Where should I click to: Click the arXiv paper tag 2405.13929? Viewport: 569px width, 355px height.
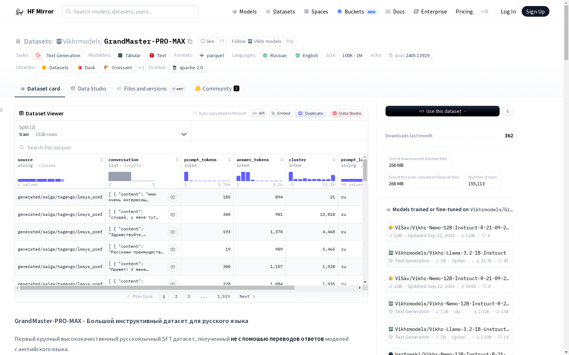(x=409, y=55)
